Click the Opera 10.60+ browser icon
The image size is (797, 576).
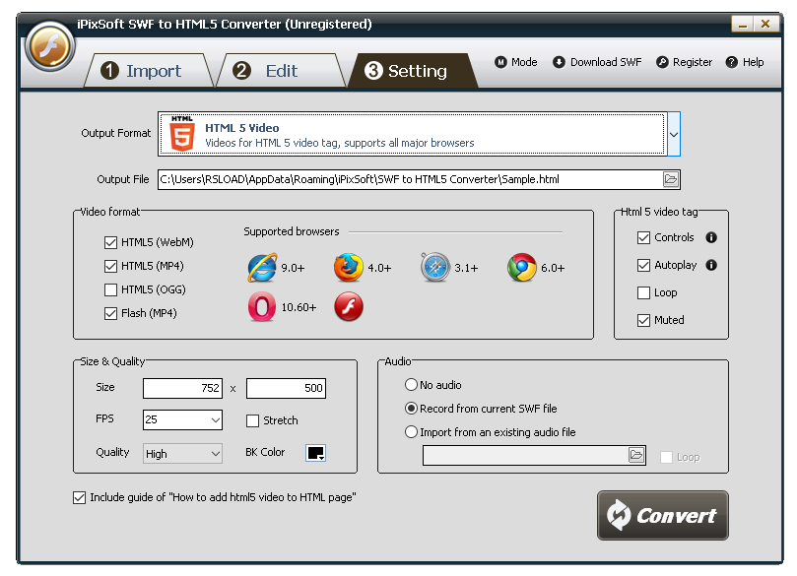(261, 307)
